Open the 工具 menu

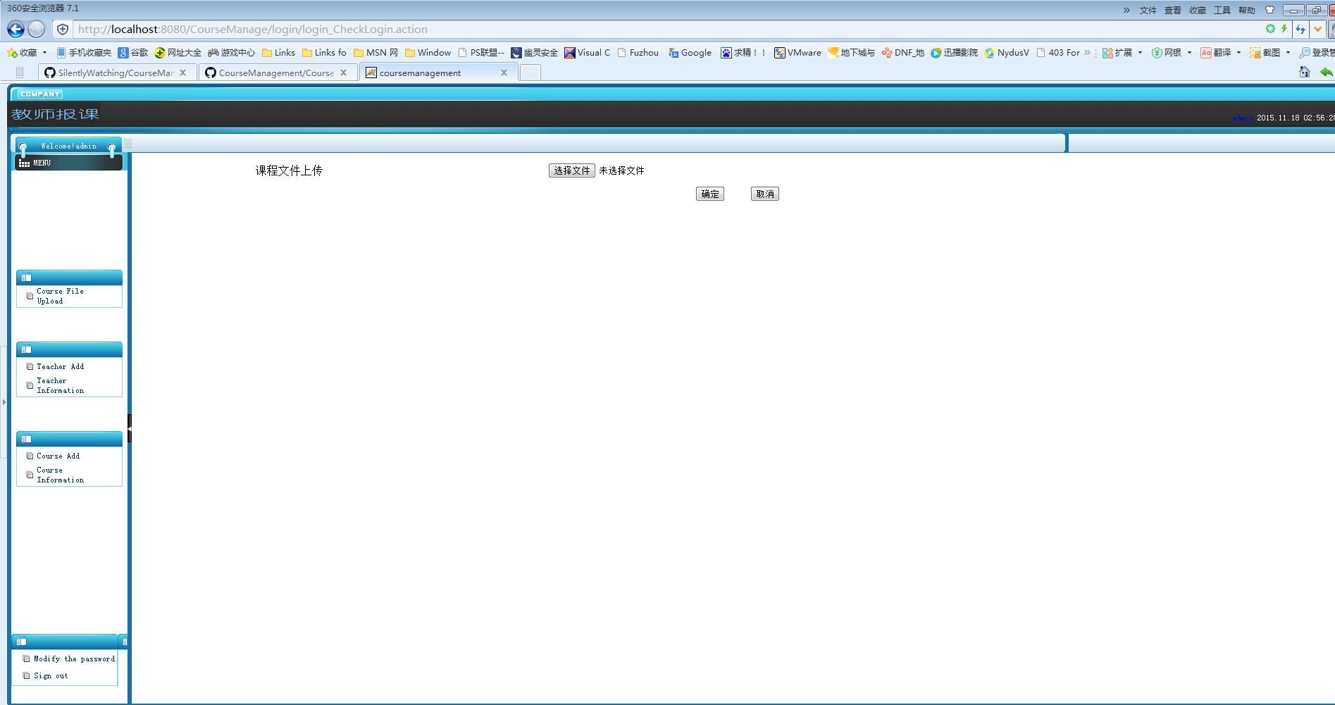[1222, 10]
